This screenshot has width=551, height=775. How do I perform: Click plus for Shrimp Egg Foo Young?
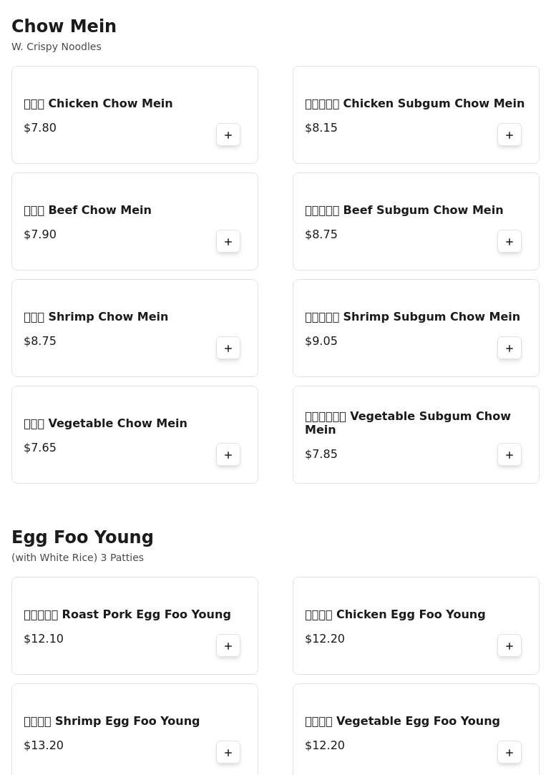click(x=228, y=753)
